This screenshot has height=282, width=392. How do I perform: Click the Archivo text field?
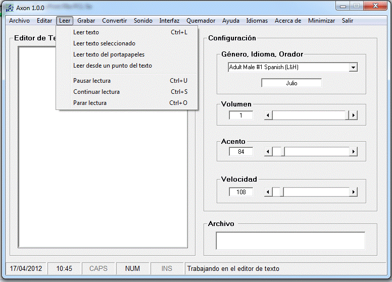point(290,241)
